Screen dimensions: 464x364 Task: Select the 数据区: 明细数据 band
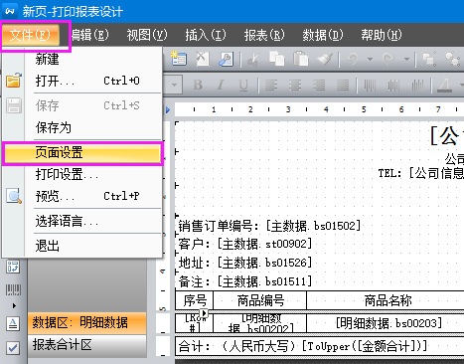tap(86, 322)
